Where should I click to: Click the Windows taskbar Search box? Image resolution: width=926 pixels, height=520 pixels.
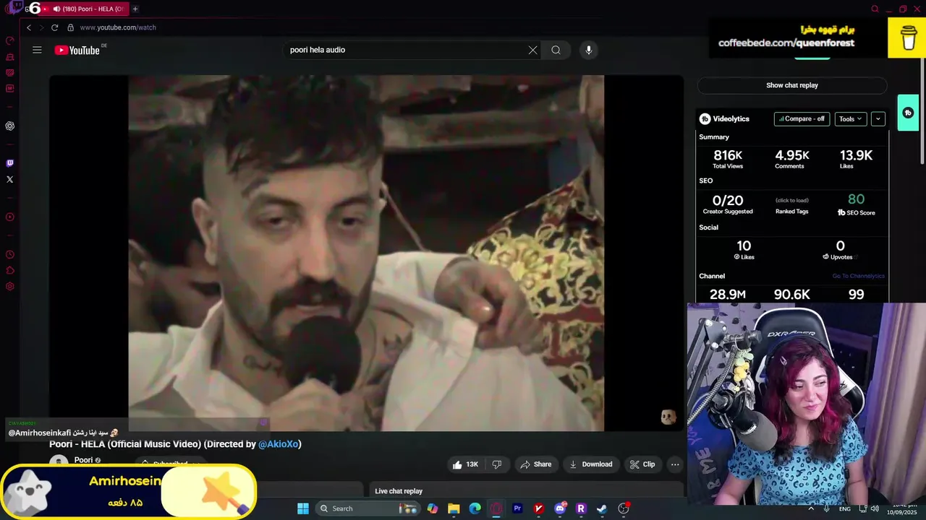click(x=367, y=508)
